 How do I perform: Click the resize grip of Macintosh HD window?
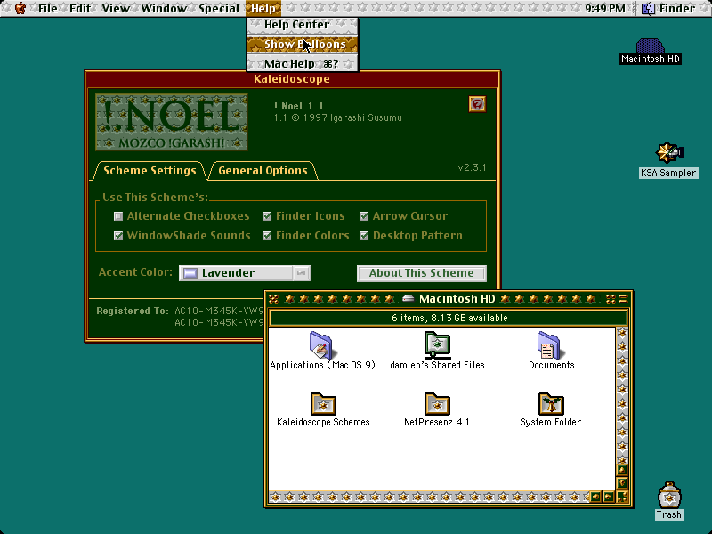[x=622, y=497]
